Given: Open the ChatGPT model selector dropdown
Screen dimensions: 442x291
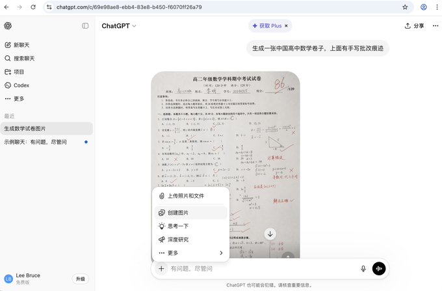Looking at the screenshot, I should (x=119, y=26).
